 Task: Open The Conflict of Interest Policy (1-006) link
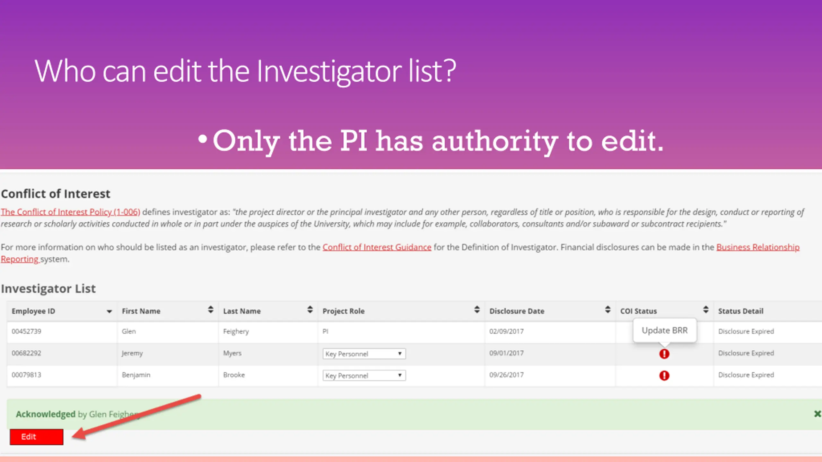click(70, 212)
